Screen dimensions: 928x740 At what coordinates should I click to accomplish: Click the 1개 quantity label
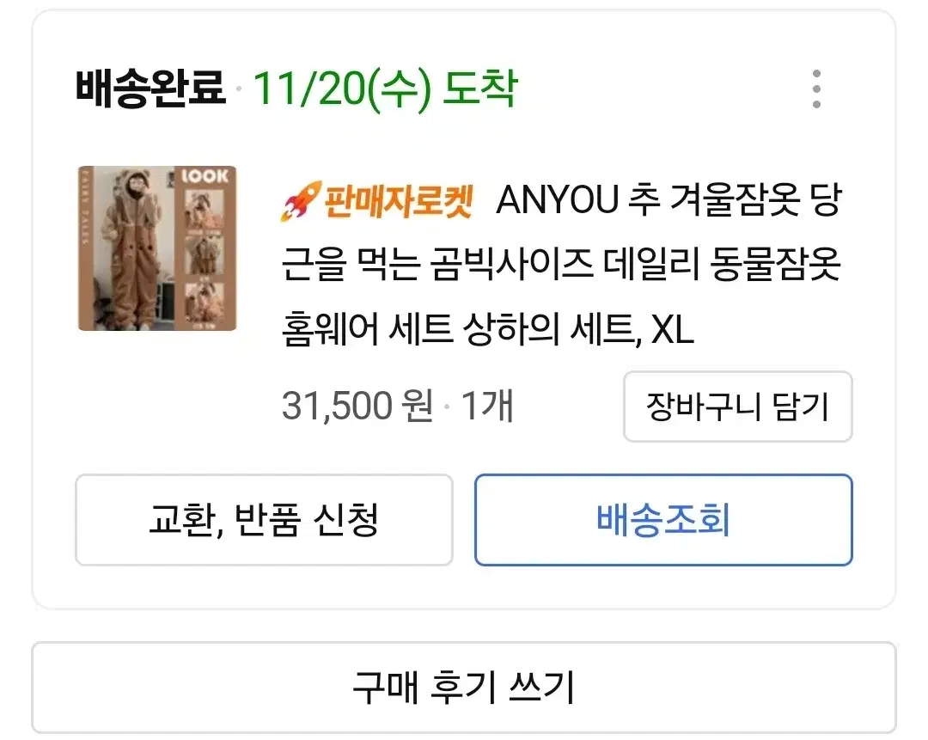tap(486, 407)
